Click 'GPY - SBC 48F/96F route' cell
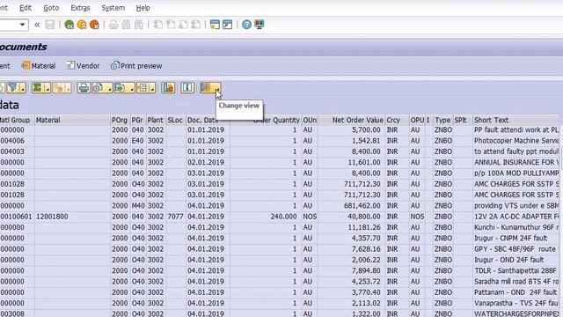Viewport: 563px width, 317px height. click(x=515, y=249)
